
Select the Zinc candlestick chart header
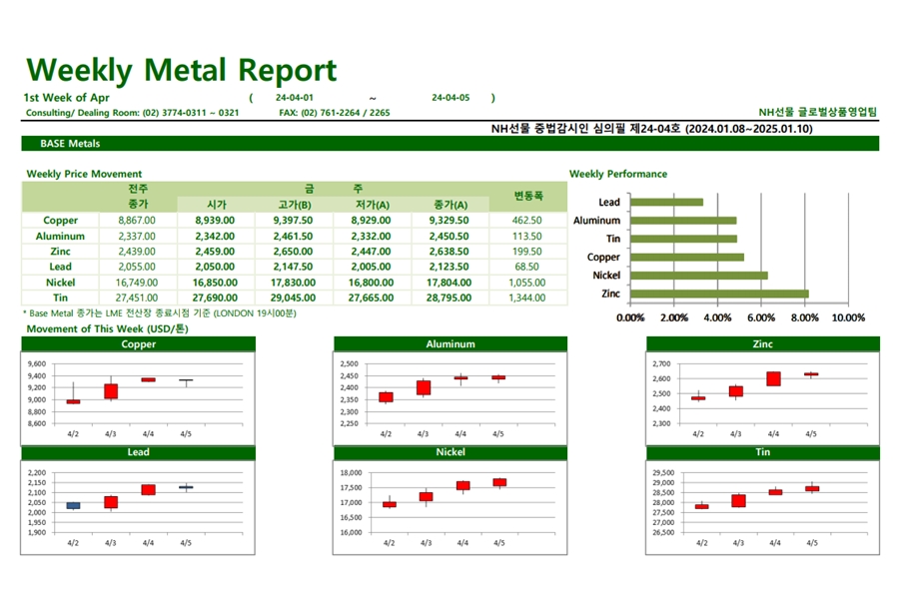[x=763, y=344]
